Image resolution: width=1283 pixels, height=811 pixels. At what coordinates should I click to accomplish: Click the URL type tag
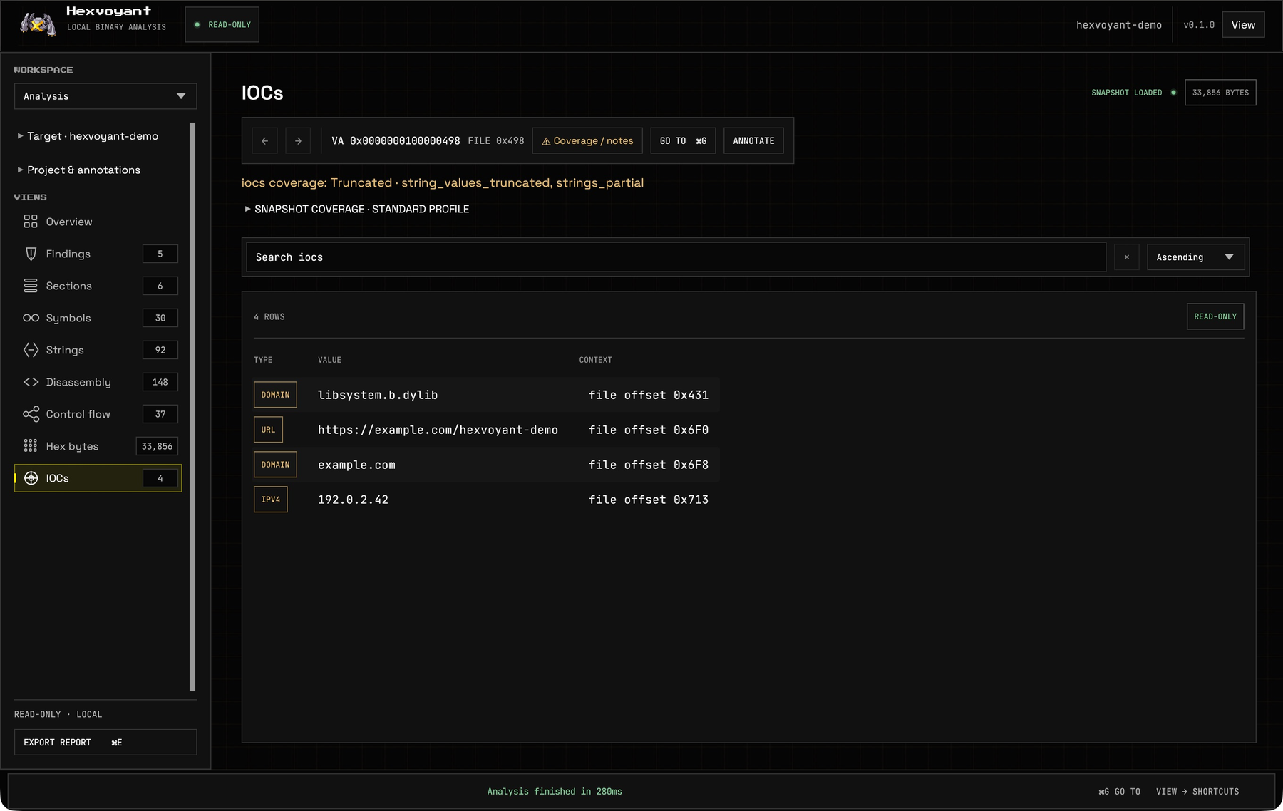coord(268,430)
